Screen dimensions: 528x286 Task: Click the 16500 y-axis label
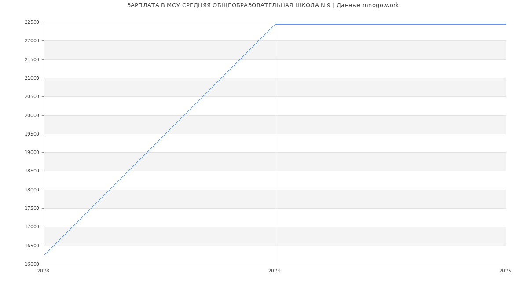pos(32,246)
